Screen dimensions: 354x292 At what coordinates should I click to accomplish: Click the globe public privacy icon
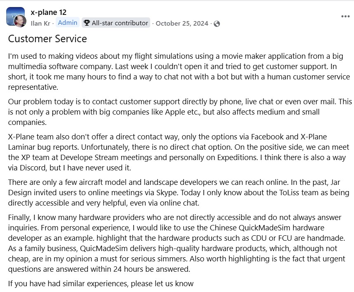click(x=217, y=24)
